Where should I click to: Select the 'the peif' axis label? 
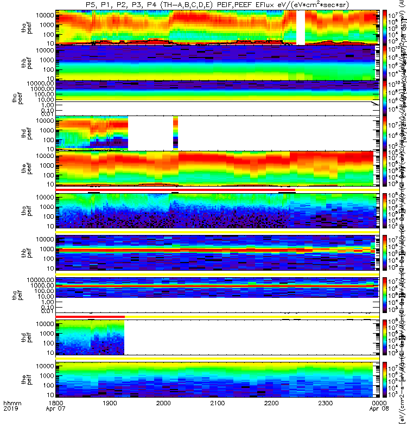click(27, 379)
